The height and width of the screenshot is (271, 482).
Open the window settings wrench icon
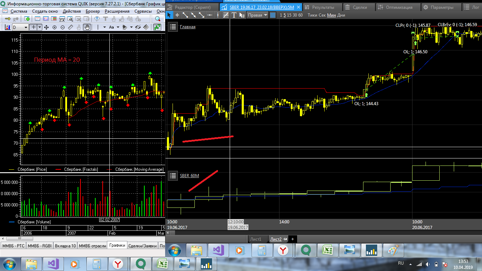pyautogui.click(x=70, y=19)
